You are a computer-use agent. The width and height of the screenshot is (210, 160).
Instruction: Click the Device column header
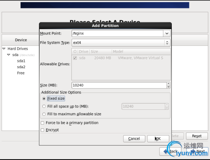tap(21, 40)
